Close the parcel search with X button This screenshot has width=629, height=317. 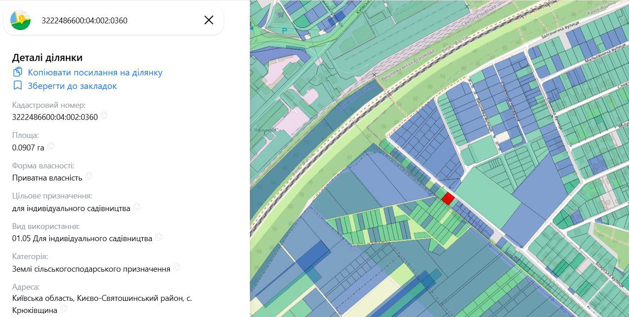(209, 20)
